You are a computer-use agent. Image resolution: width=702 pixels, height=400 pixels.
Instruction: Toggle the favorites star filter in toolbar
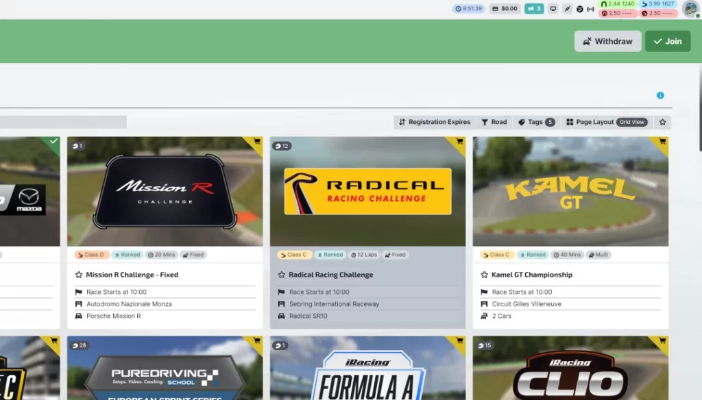coord(662,122)
